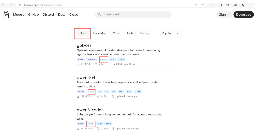Click the 480b tag under qwen3-coder
258x136 pixels.
coord(108,124)
